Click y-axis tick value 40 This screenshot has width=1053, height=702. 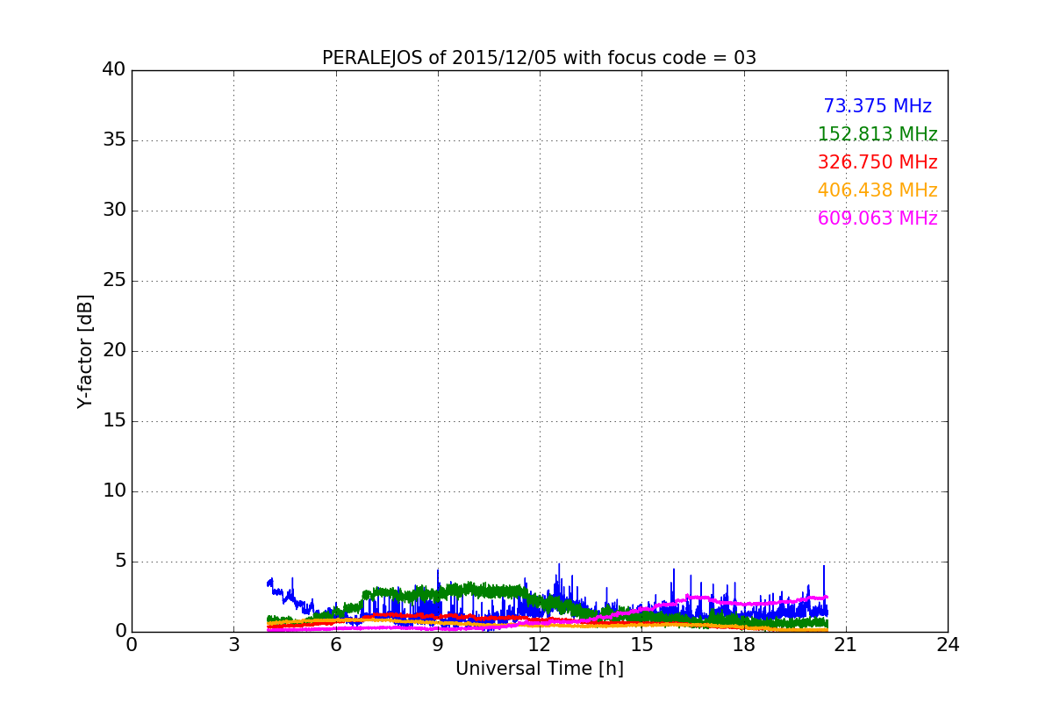[x=114, y=70]
